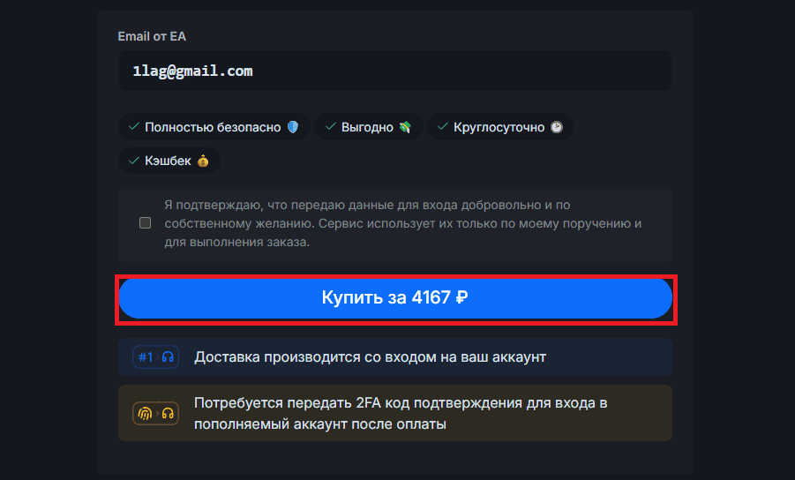Click the 2FA код подтверждения notice text
The height and width of the screenshot is (480, 795).
click(x=401, y=413)
